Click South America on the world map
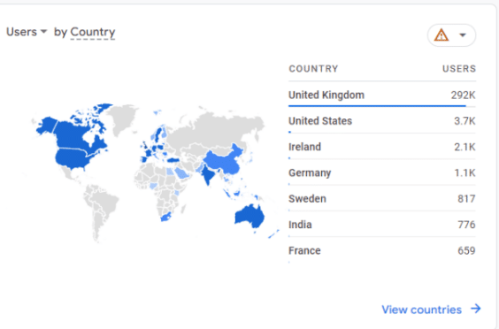The width and height of the screenshot is (499, 329). [x=100, y=207]
